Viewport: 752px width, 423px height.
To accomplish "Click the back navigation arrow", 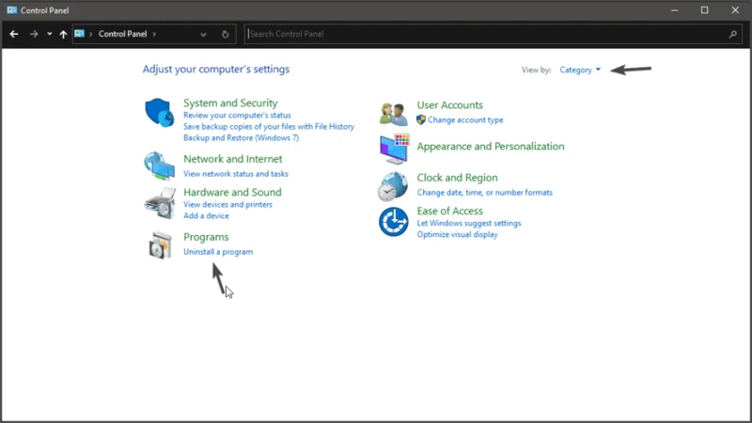I will pos(14,34).
